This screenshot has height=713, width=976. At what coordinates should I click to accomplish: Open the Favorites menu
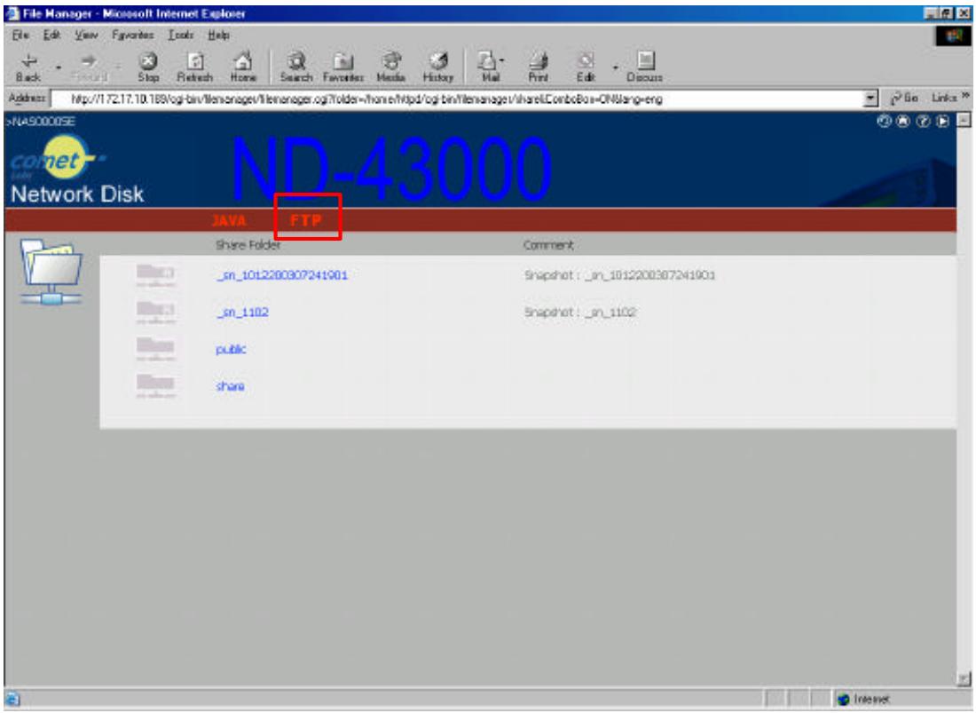[132, 35]
